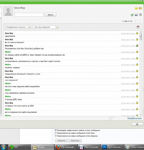Click the Просмотр button

click(75, 140)
